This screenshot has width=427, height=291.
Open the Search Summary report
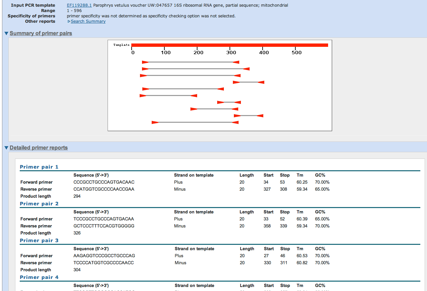click(x=88, y=21)
